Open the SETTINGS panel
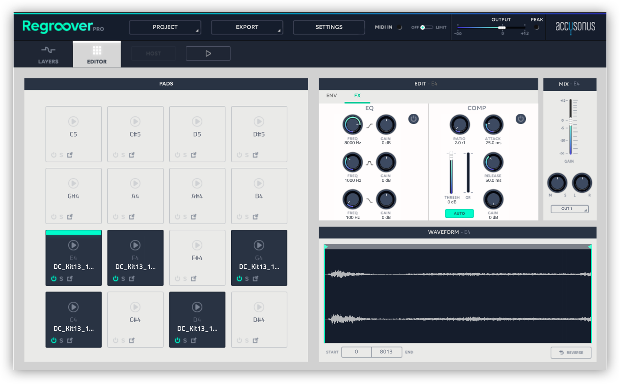The width and height of the screenshot is (620, 384). [x=329, y=27]
